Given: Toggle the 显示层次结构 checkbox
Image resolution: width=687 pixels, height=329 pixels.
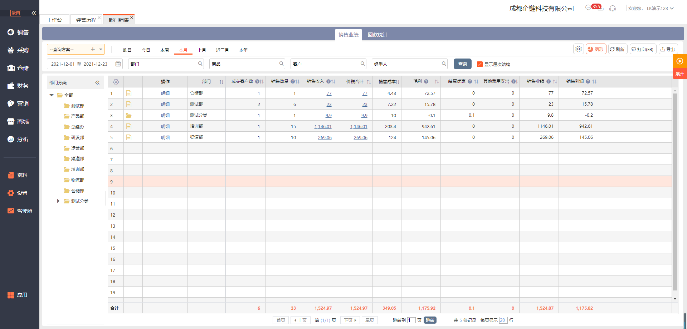Looking at the screenshot, I should click(x=480, y=64).
